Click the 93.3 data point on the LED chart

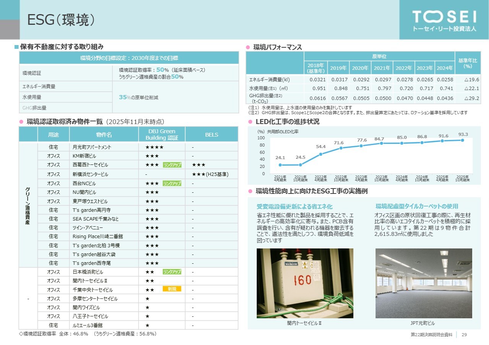463,140
